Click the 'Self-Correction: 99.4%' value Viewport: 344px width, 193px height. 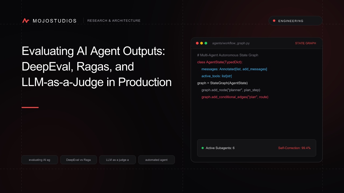[294, 148]
